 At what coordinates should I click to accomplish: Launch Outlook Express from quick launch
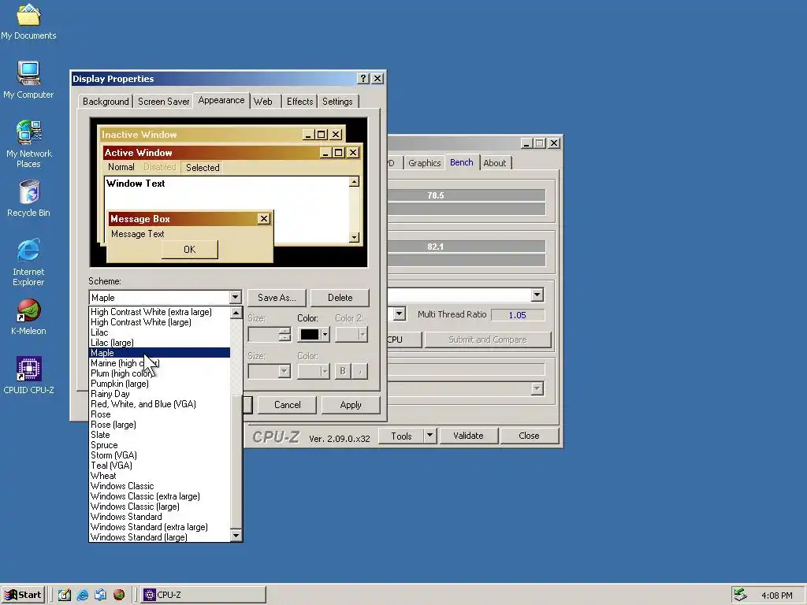pos(100,595)
